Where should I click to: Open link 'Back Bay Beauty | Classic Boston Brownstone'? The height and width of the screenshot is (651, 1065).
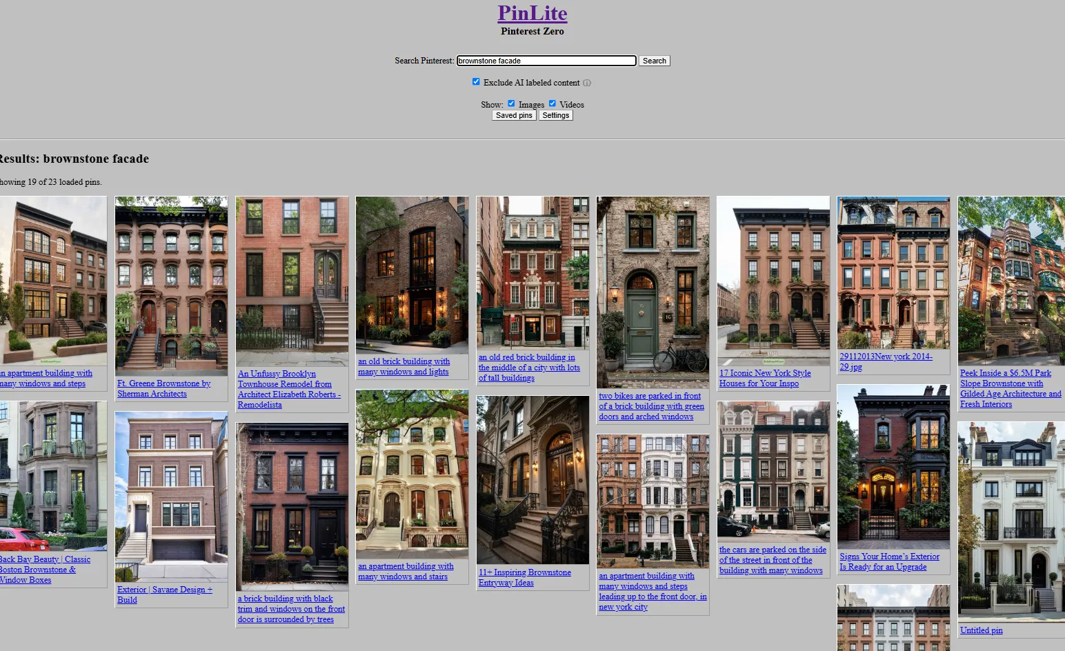tap(45, 570)
